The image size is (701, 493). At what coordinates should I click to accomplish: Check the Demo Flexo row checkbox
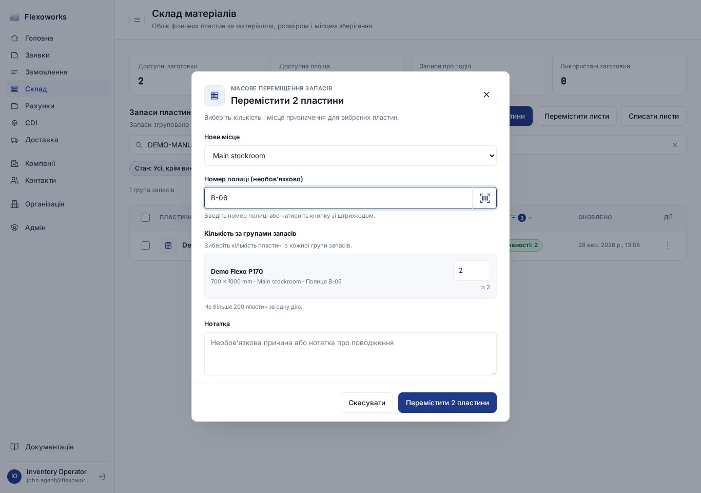tap(146, 245)
